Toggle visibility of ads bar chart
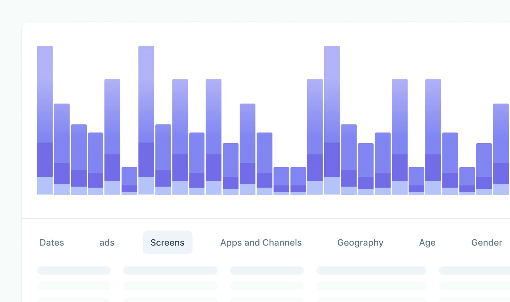Viewport: 510px width, 302px height. click(x=107, y=242)
